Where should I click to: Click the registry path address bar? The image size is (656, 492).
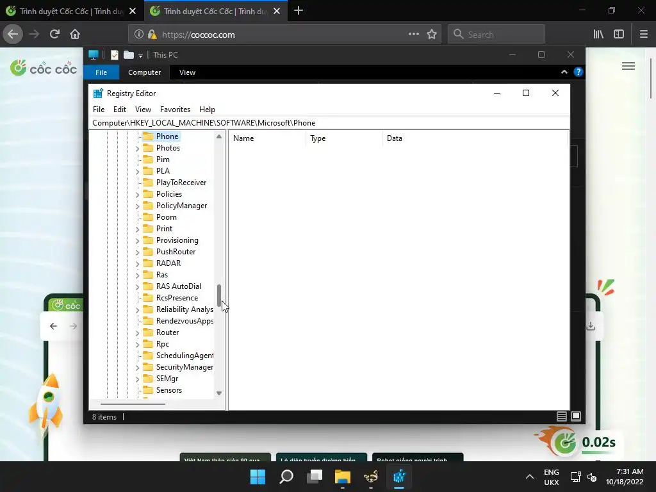[329, 122]
